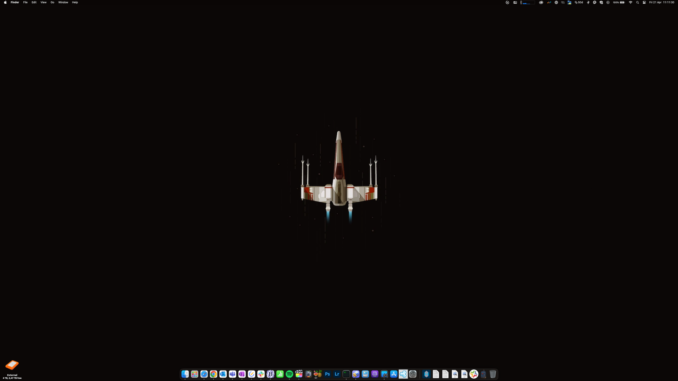Open the gray circular gauge app in Dock
This screenshot has height=381, width=678.
point(413,374)
